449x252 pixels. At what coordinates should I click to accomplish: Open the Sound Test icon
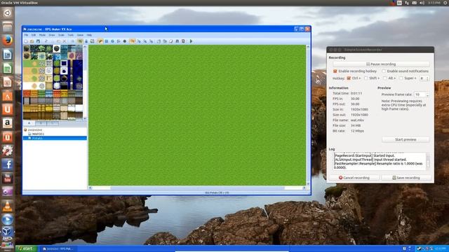[x=177, y=41]
